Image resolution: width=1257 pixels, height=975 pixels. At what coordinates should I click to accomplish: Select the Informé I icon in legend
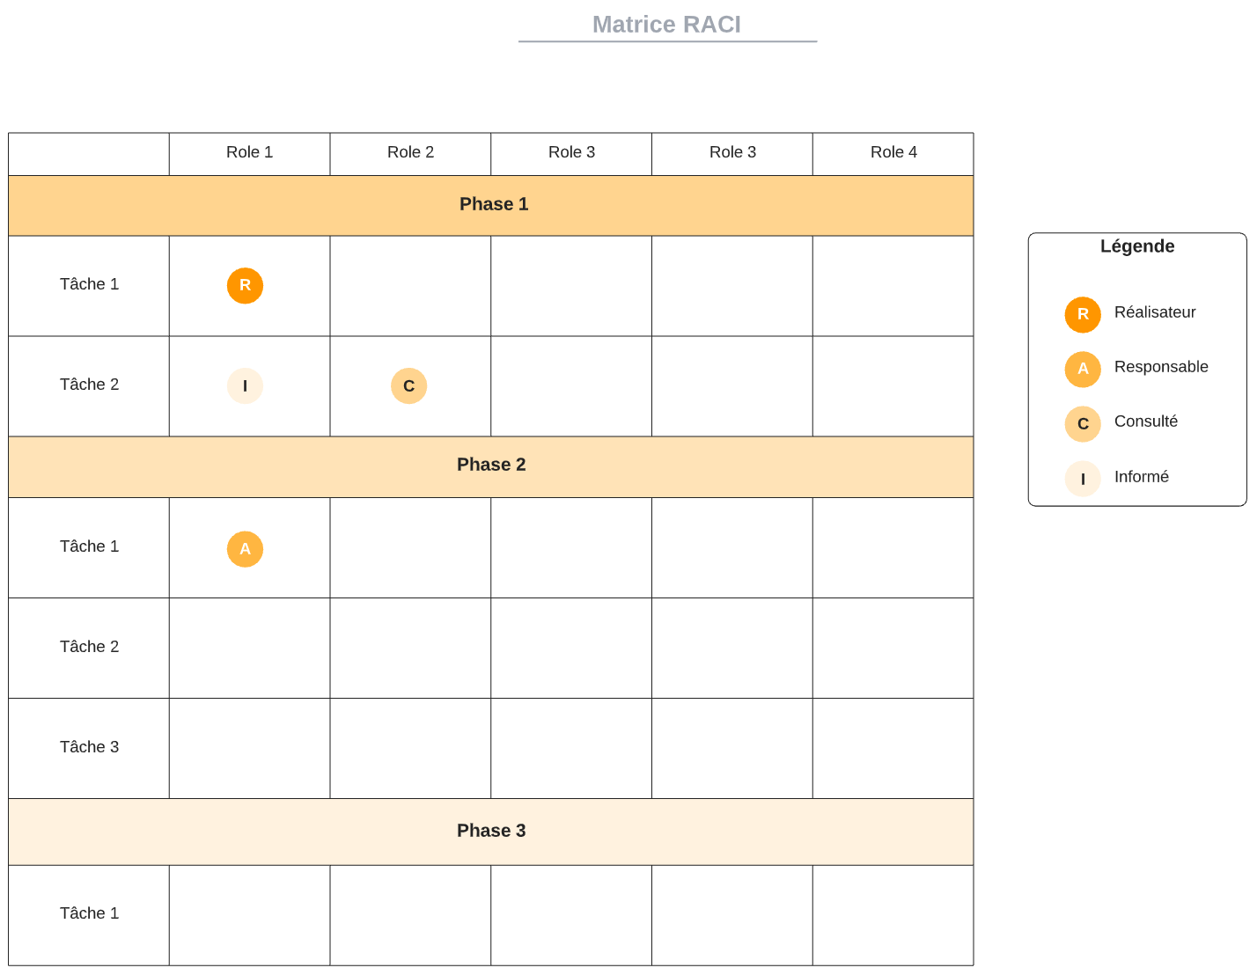point(1083,479)
